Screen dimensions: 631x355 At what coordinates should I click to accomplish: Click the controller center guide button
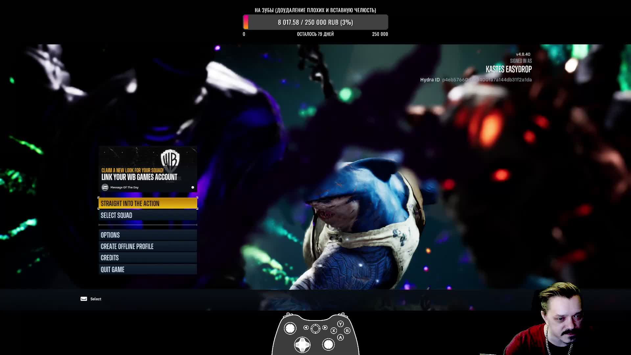click(x=315, y=328)
